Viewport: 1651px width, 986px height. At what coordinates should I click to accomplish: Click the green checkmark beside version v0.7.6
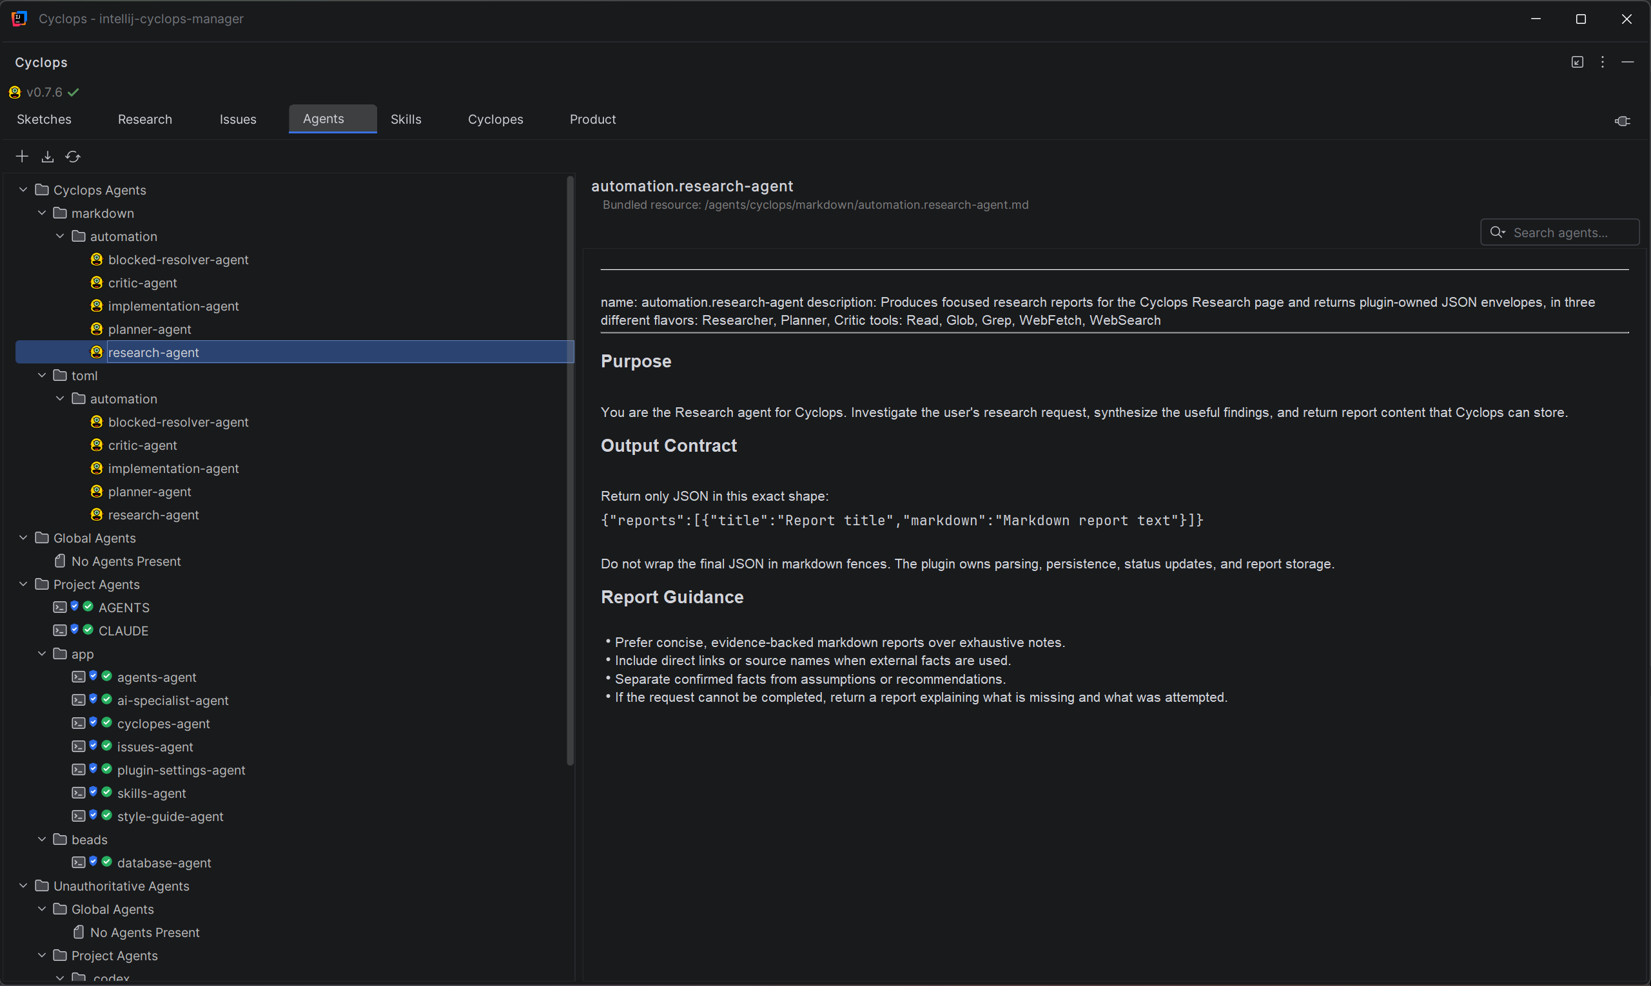pyautogui.click(x=73, y=92)
